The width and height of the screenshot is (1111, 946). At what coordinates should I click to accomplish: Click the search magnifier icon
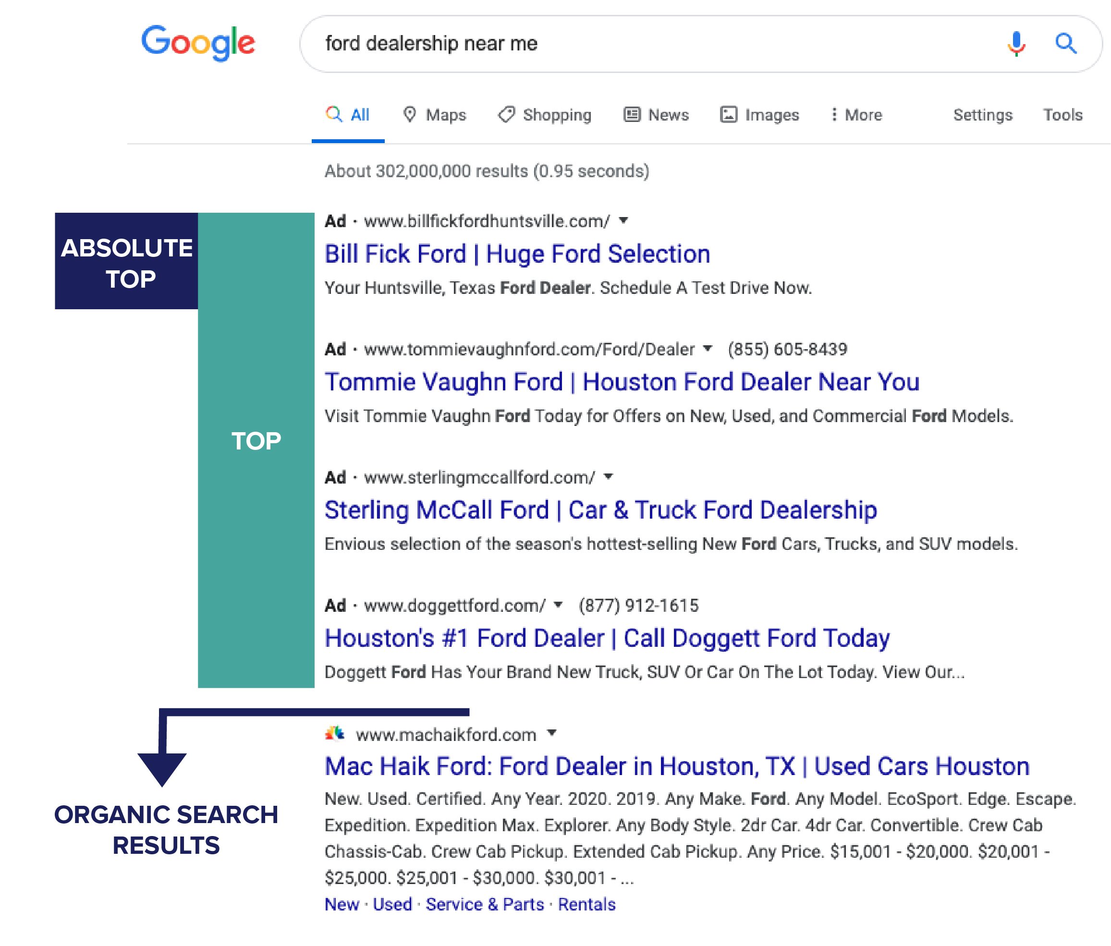pos(1065,45)
